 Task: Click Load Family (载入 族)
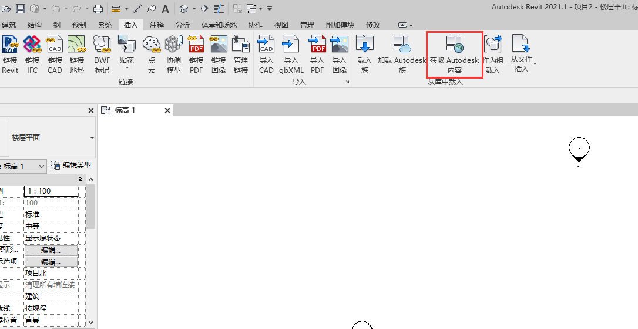365,54
